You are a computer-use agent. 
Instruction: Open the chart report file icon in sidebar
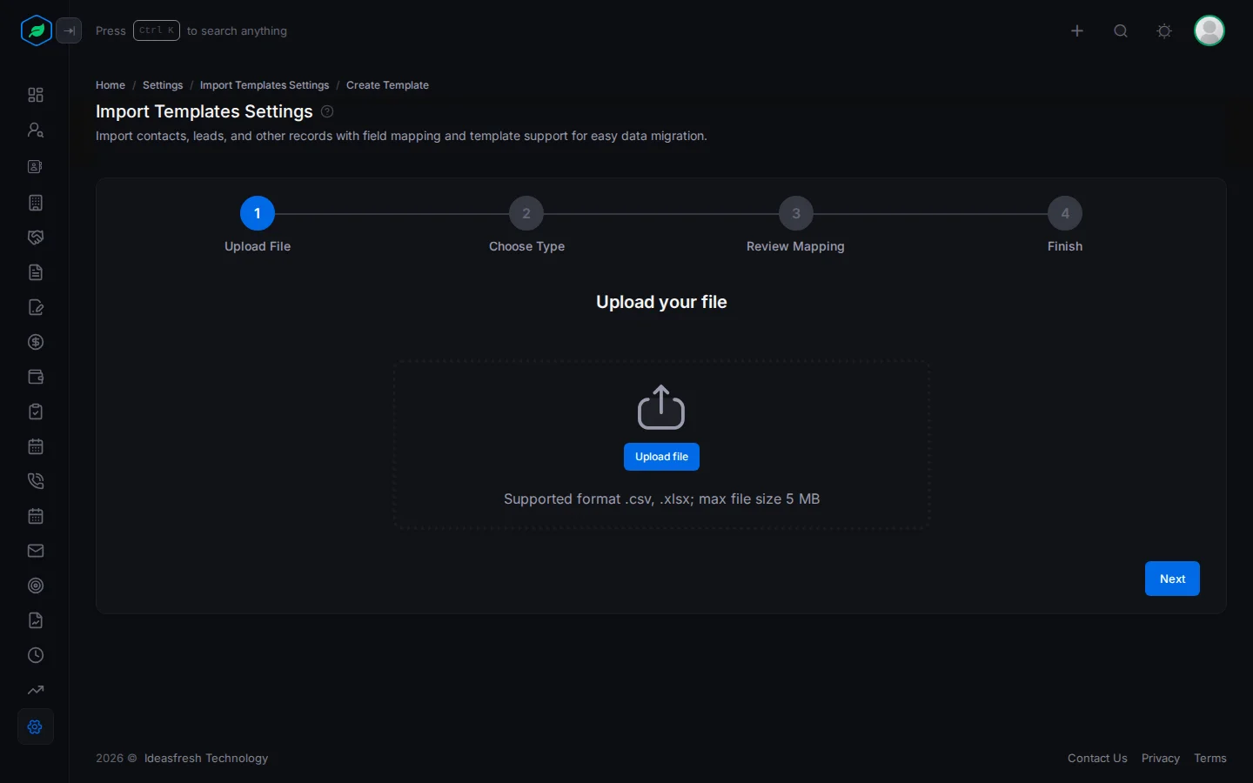[36, 620]
